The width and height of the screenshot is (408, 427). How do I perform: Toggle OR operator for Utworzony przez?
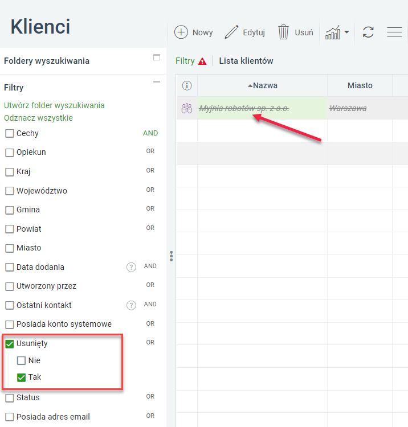pos(150,285)
